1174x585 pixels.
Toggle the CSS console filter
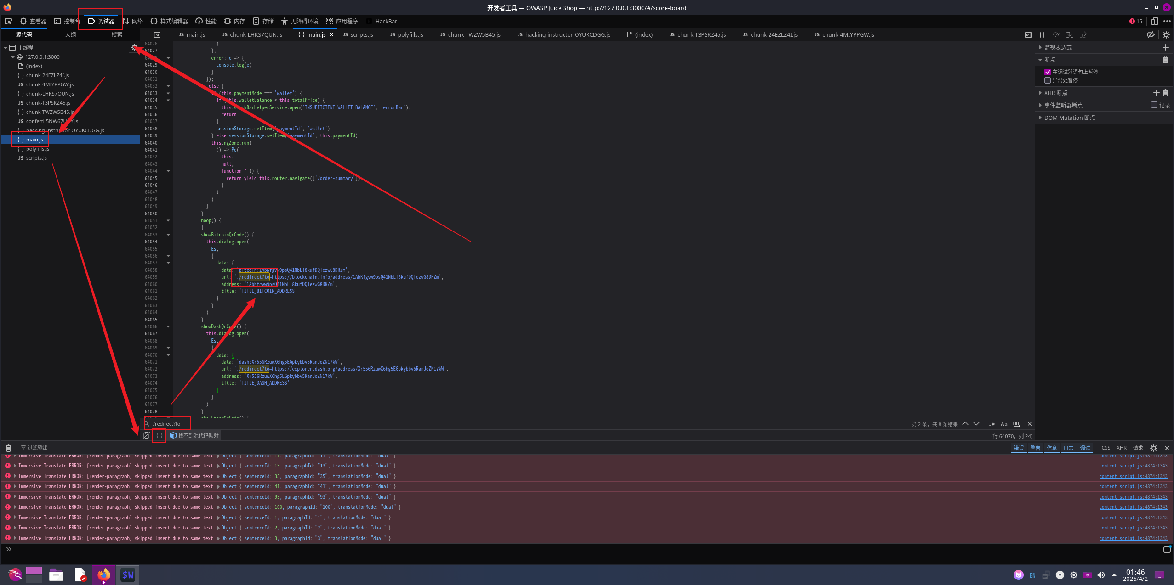pos(1106,448)
